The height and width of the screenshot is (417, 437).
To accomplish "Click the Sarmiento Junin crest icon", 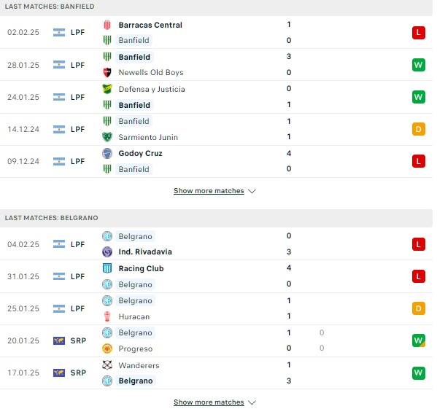I will point(107,137).
